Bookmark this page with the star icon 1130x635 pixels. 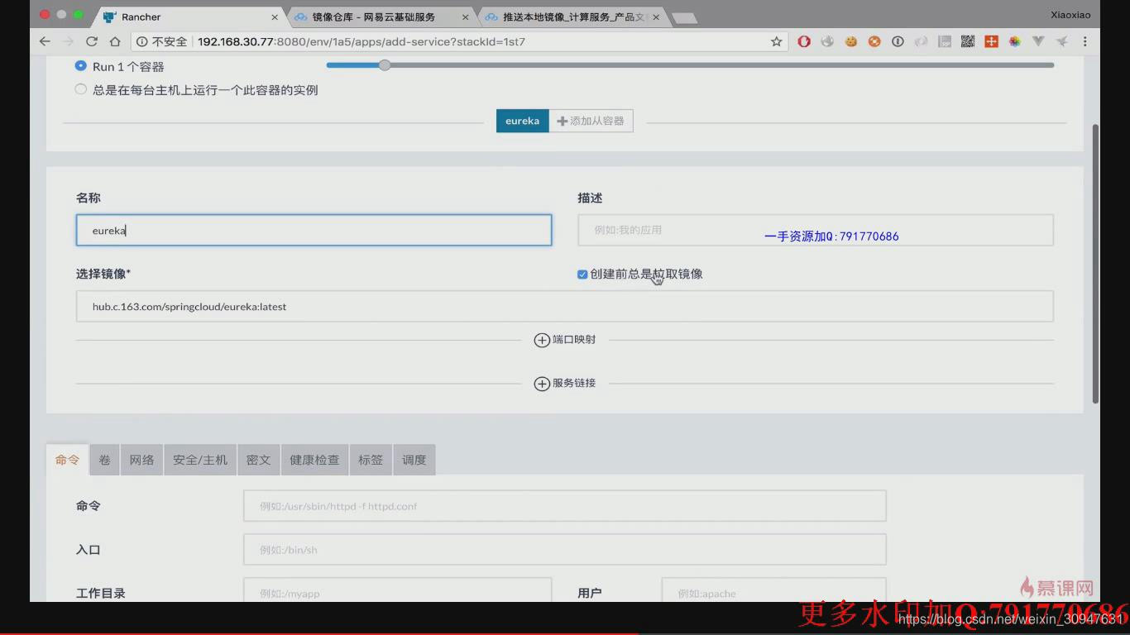coord(776,41)
